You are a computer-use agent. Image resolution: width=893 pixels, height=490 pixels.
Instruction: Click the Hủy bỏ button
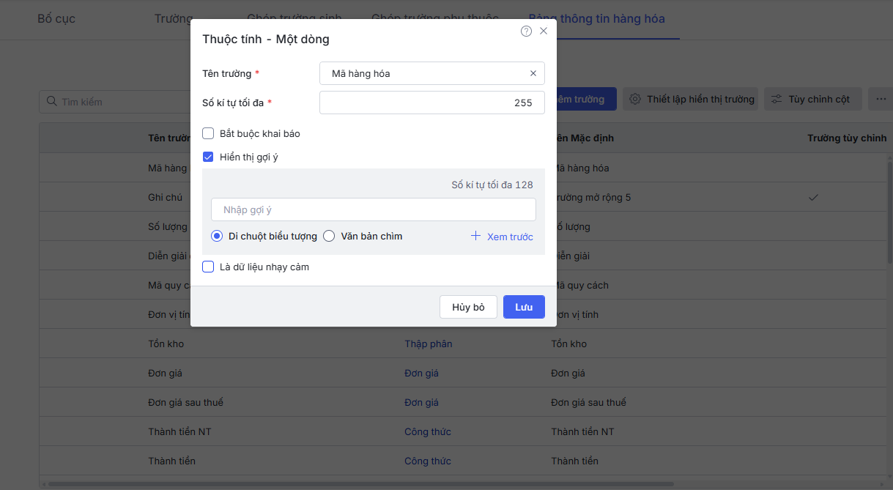tap(468, 307)
